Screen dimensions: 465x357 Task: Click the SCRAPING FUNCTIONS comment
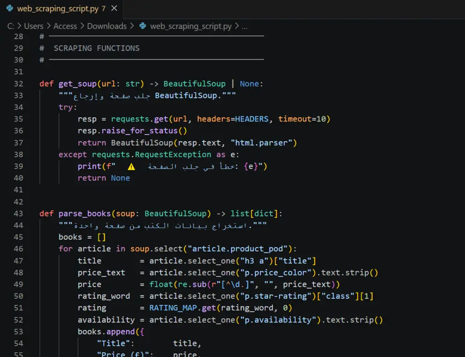(96, 48)
